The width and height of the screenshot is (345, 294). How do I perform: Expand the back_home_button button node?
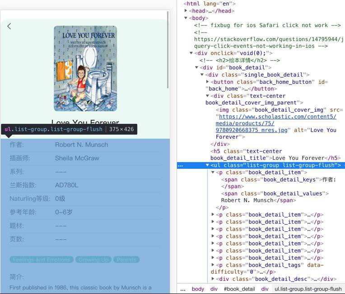[207, 81]
